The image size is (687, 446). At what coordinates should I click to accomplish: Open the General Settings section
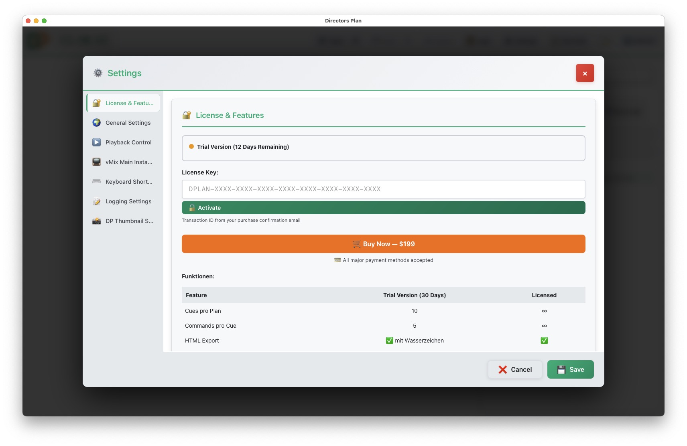coord(127,122)
